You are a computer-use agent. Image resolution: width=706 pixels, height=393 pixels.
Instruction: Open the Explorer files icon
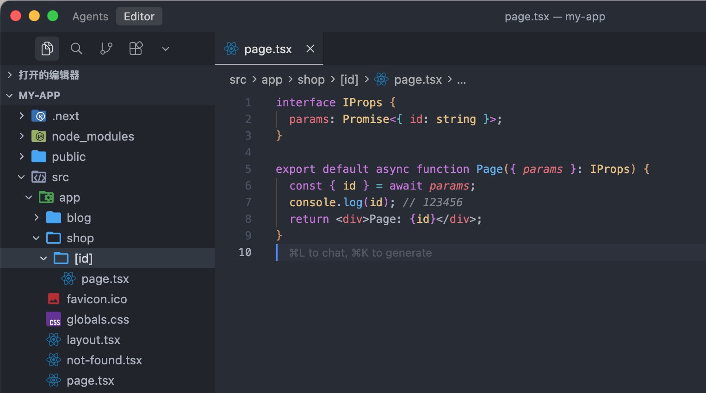[47, 49]
